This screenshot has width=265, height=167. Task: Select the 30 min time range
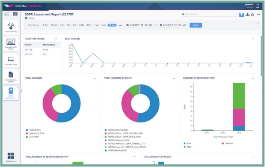pos(54,25)
